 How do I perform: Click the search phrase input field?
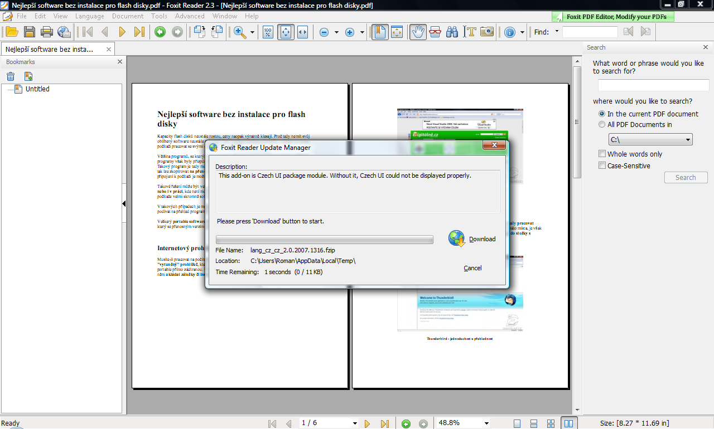pyautogui.click(x=653, y=85)
